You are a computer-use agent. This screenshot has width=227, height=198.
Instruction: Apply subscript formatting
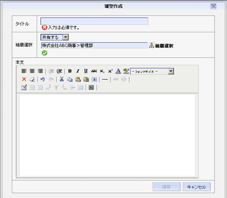[102, 71]
